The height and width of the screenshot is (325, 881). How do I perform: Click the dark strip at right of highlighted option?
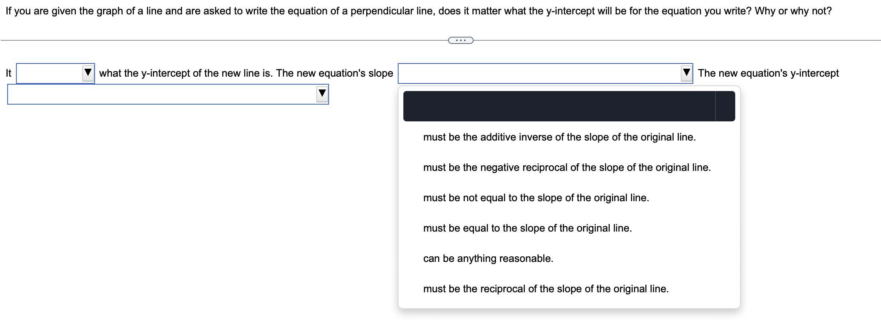tap(725, 106)
